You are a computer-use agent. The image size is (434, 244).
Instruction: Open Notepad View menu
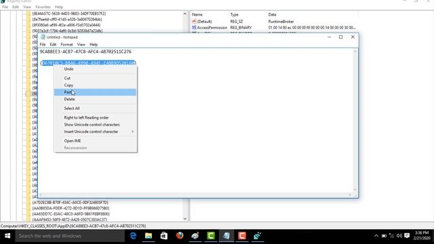pos(81,44)
